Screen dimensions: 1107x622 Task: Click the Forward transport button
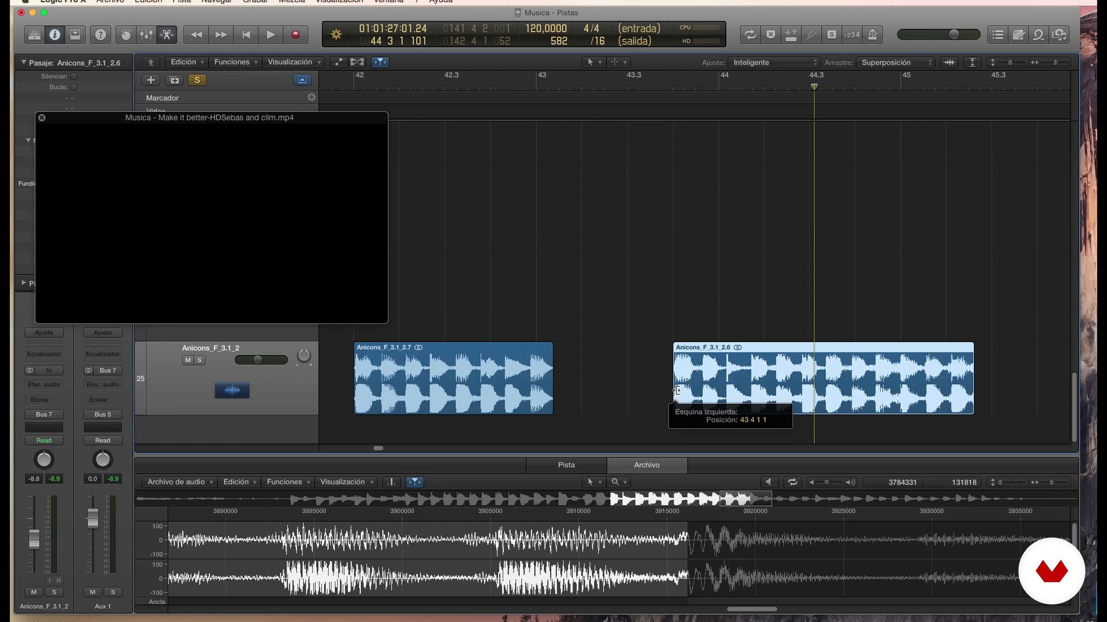coord(221,35)
